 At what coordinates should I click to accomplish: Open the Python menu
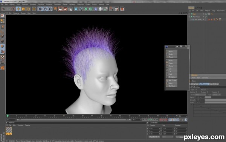95,5
